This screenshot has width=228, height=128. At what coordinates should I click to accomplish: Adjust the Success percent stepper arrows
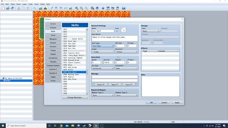click(x=113, y=63)
